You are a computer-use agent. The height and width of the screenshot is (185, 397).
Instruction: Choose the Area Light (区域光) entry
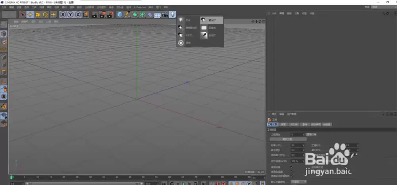212,28
